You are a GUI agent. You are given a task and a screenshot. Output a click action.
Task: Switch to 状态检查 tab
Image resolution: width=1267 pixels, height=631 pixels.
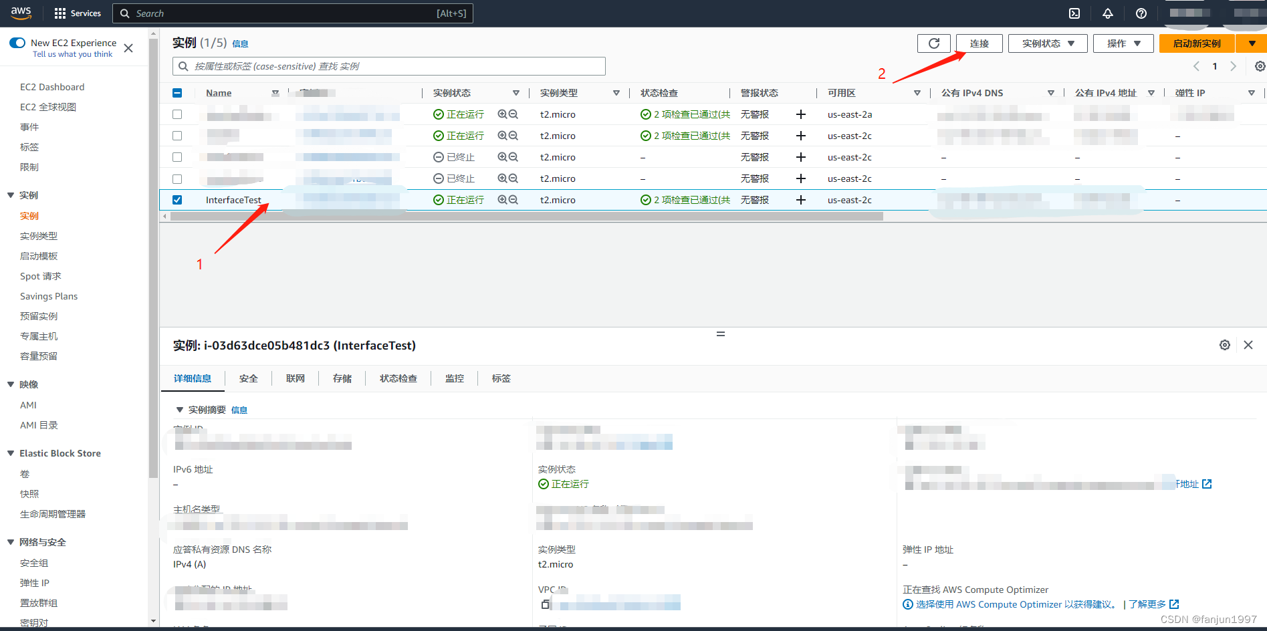pyautogui.click(x=398, y=378)
